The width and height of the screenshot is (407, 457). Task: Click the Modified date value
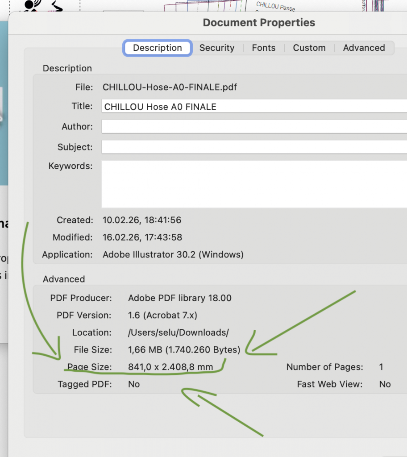(142, 237)
